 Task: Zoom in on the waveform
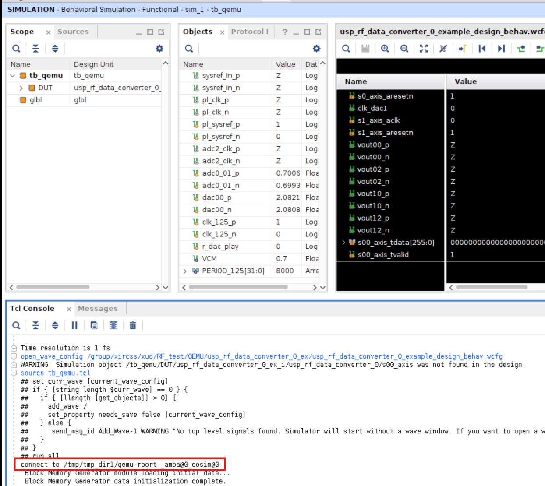pyautogui.click(x=384, y=49)
